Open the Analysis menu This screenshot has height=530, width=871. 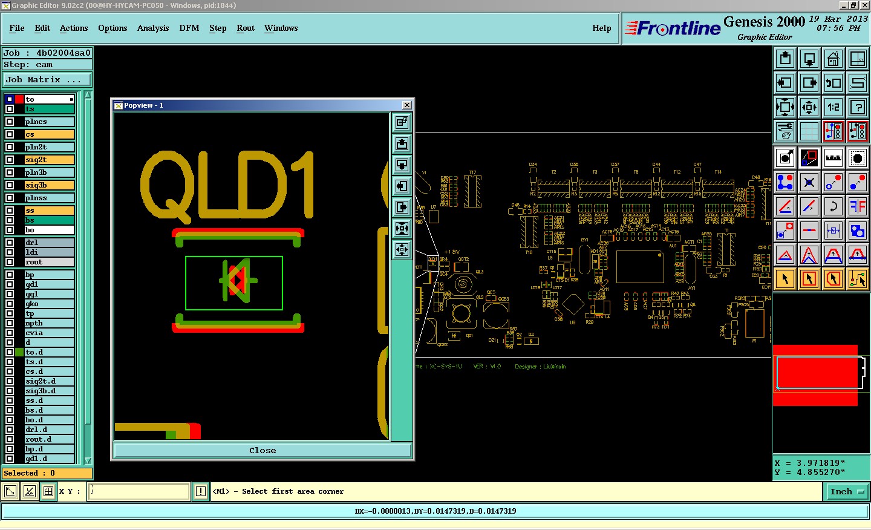click(153, 28)
